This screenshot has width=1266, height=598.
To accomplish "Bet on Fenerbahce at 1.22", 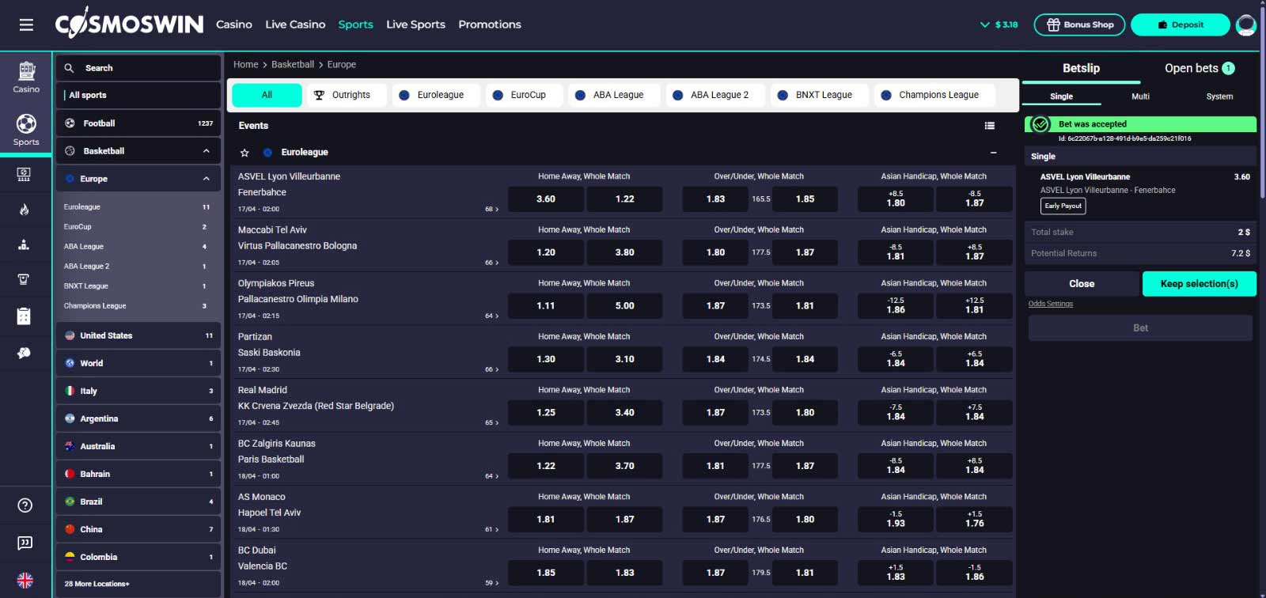I will [624, 199].
